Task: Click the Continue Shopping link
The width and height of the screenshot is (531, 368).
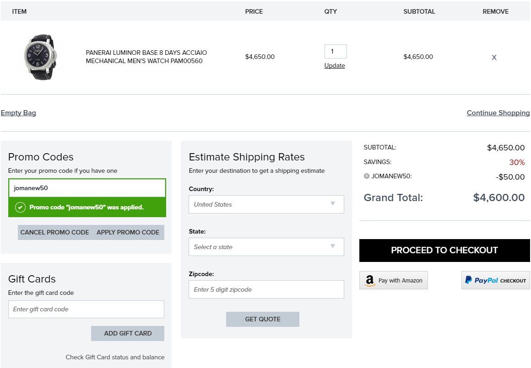Action: pyautogui.click(x=498, y=113)
